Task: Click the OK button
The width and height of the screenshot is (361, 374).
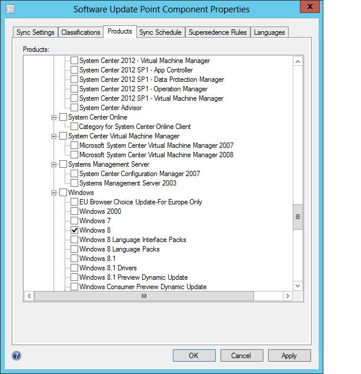Action: pyautogui.click(x=194, y=355)
